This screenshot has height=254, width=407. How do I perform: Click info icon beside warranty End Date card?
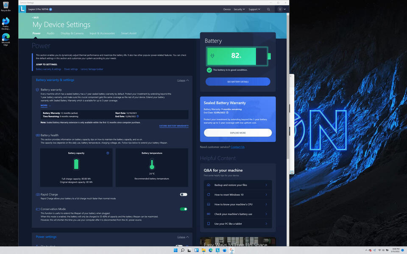[x=227, y=113]
